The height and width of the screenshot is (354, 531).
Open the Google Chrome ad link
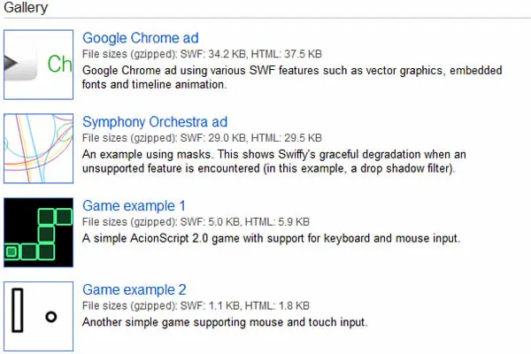click(141, 38)
